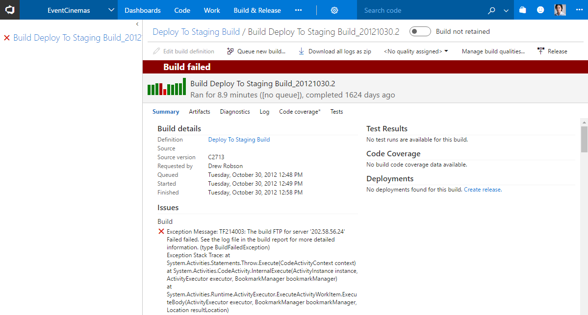Expand the EventCinemas project dropdown
The width and height of the screenshot is (588, 315).
[111, 10]
